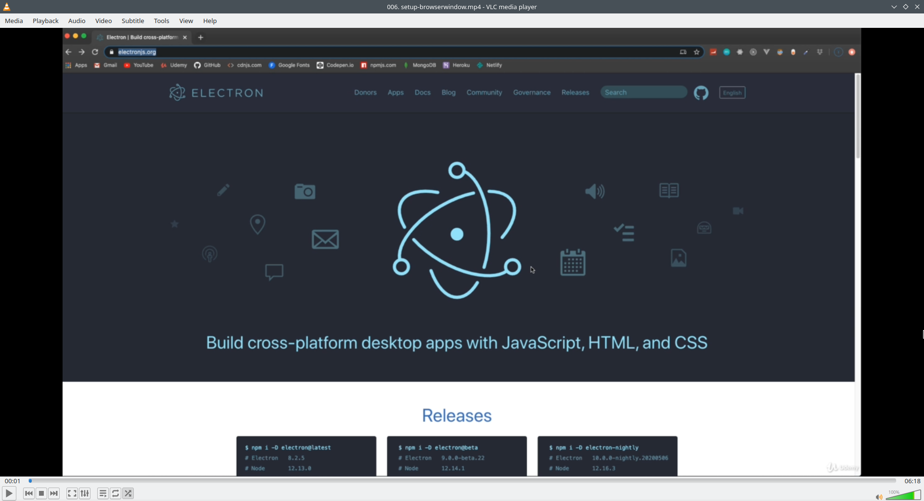Click the Vue DevTools extension icon

coord(767,52)
